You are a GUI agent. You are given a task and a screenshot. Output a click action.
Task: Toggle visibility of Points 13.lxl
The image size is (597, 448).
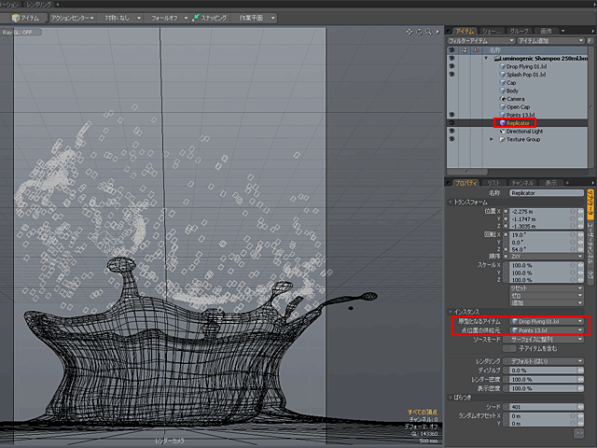point(451,115)
